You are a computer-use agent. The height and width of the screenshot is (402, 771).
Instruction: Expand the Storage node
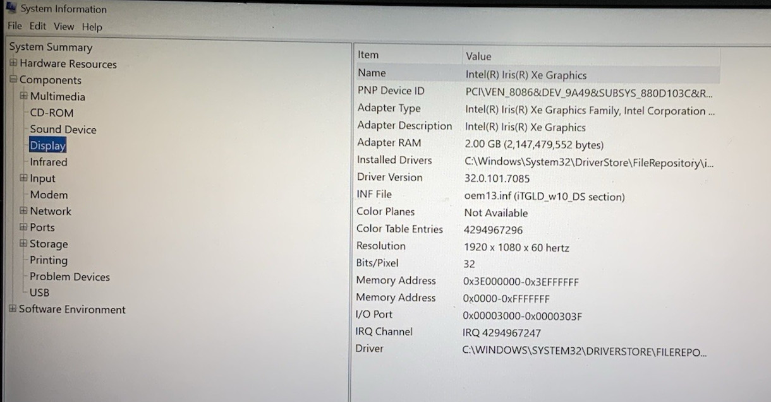coord(23,244)
